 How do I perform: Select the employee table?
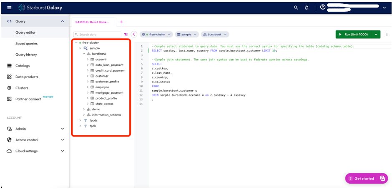102,87
